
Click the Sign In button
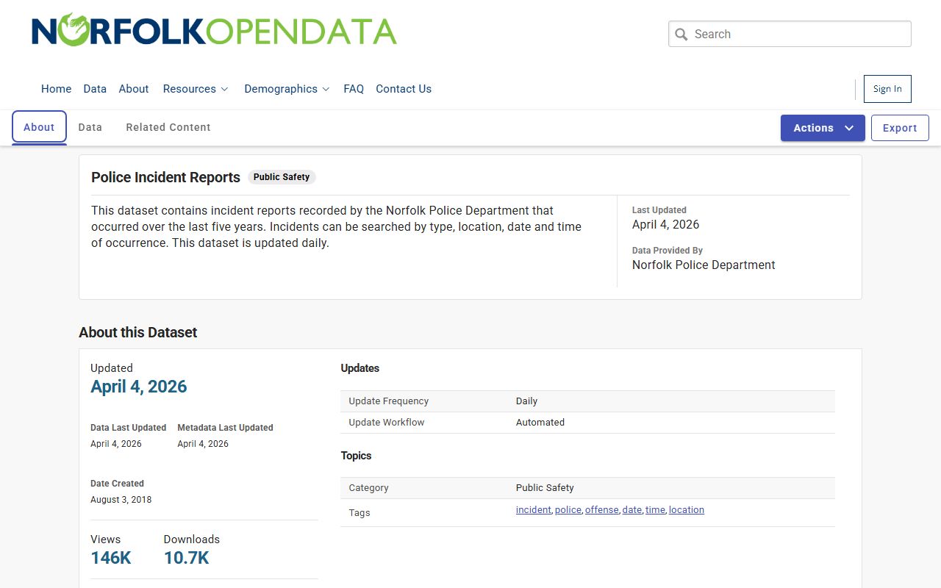[x=887, y=89]
